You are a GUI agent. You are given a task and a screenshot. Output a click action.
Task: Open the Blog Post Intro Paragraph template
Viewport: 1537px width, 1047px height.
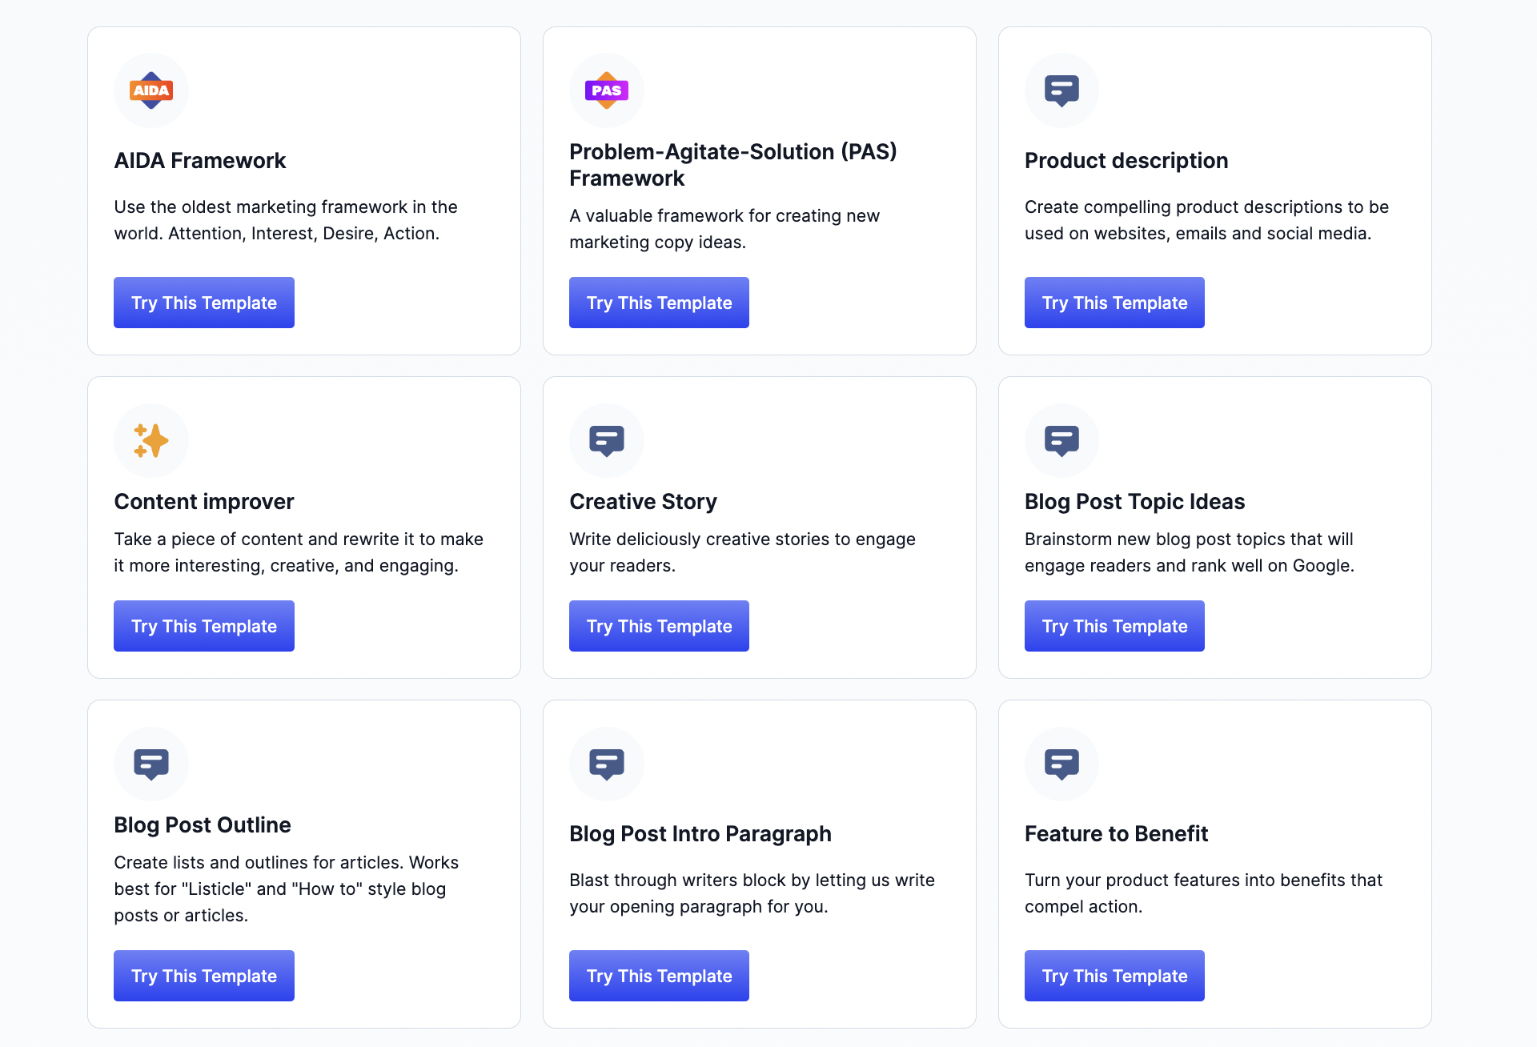(x=658, y=976)
